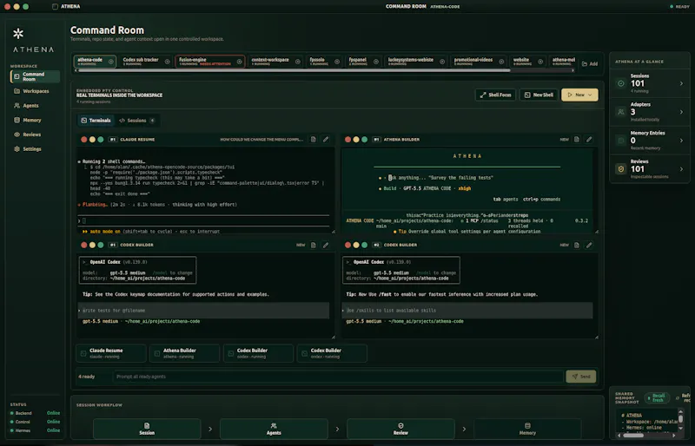Click edit pencil on #1 Codex Builder terminal
695x446 pixels.
coord(326,245)
